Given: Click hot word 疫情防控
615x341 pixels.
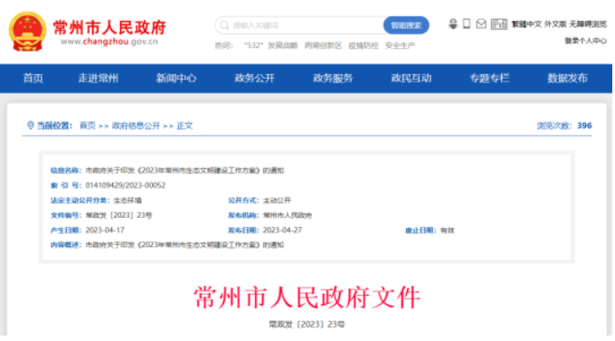Looking at the screenshot, I should (x=364, y=45).
